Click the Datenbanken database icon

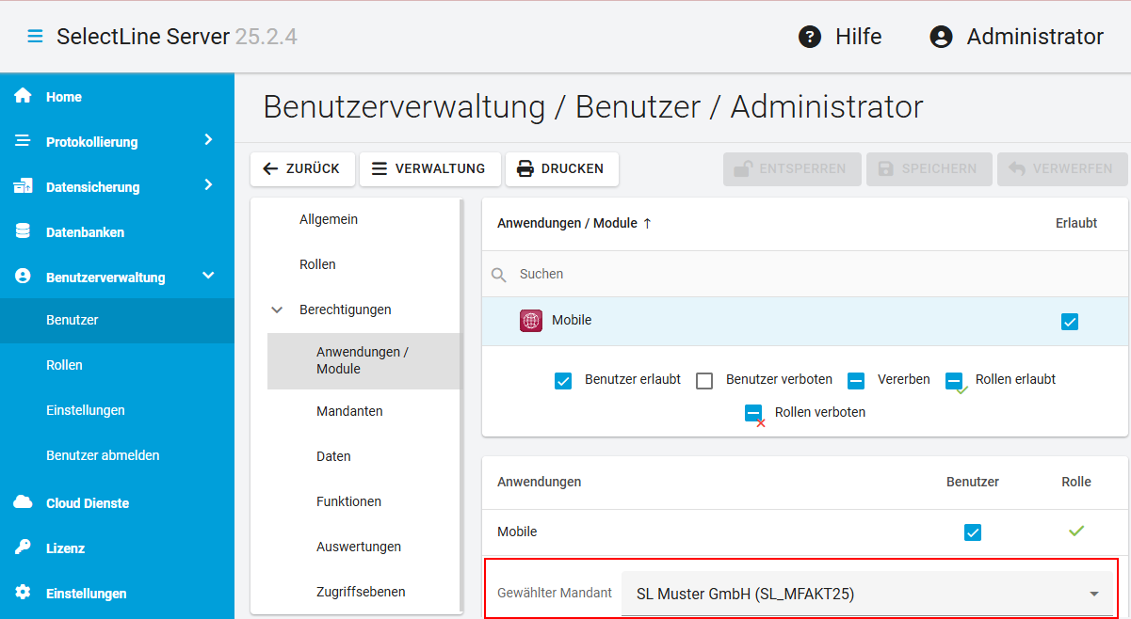23,231
